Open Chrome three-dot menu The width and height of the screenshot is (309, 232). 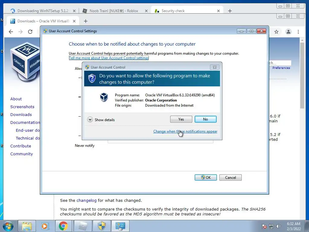click(298, 32)
